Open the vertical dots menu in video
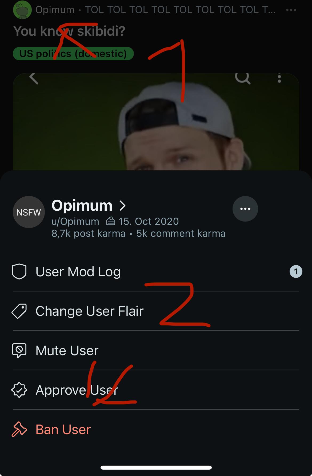Screen dimensions: 312x476 coord(279,78)
